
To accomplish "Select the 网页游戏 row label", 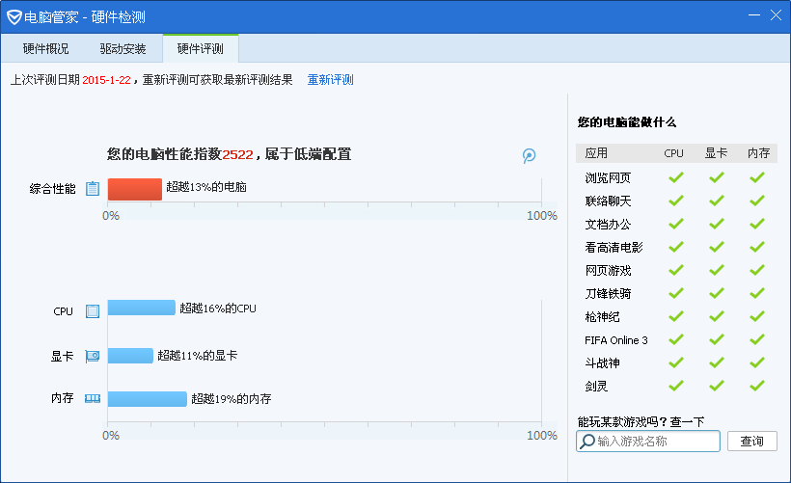I will click(608, 271).
